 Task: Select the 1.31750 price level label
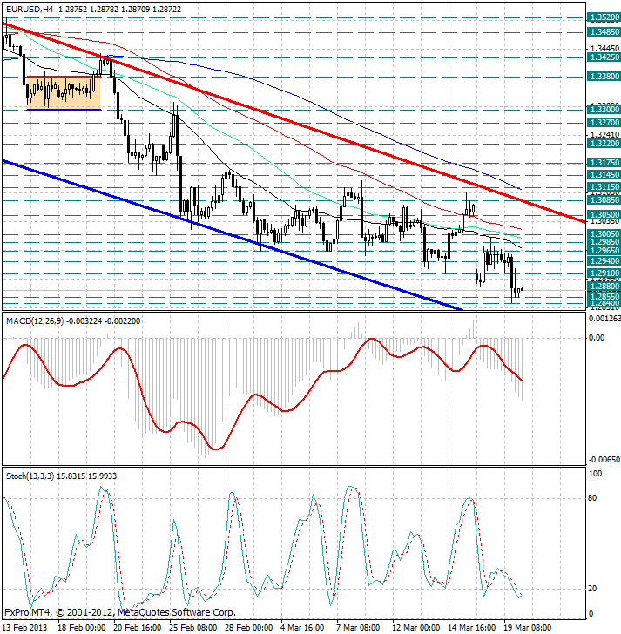[x=604, y=162]
